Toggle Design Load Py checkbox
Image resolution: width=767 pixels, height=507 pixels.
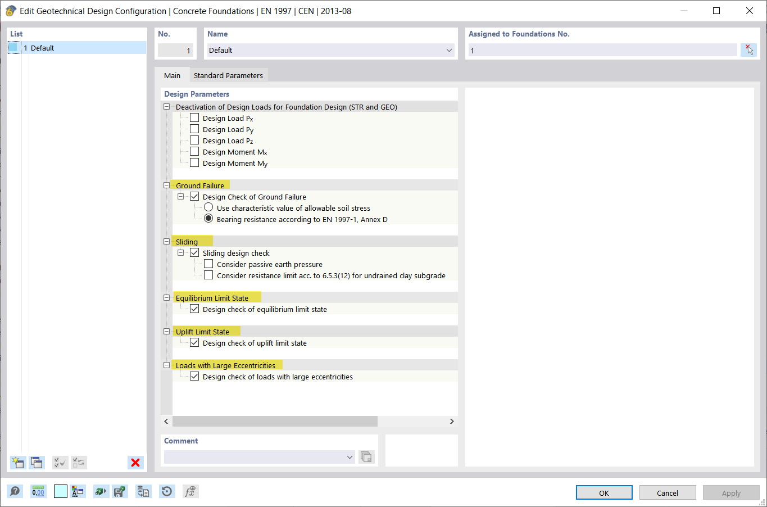click(194, 129)
